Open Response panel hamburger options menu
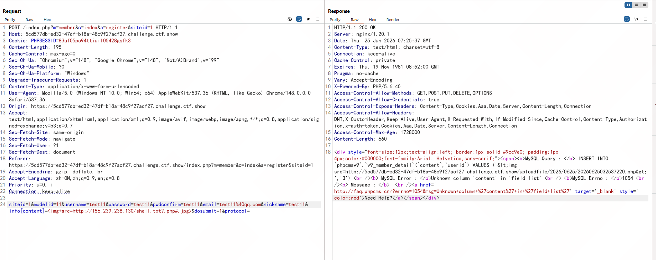This screenshot has width=656, height=260. 645,19
